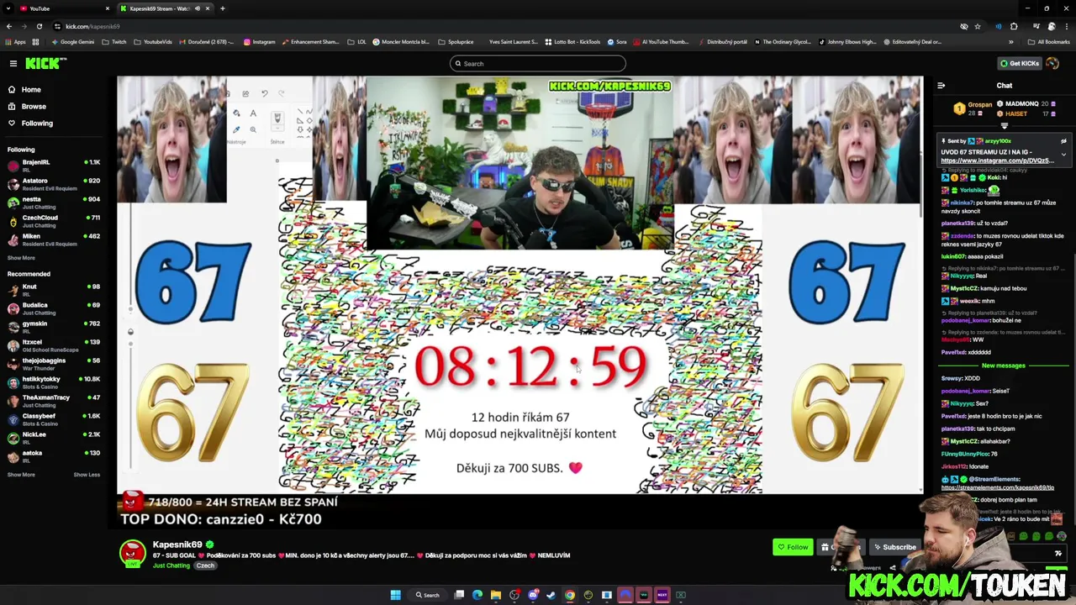Click the taskbar Search box

coord(427,595)
